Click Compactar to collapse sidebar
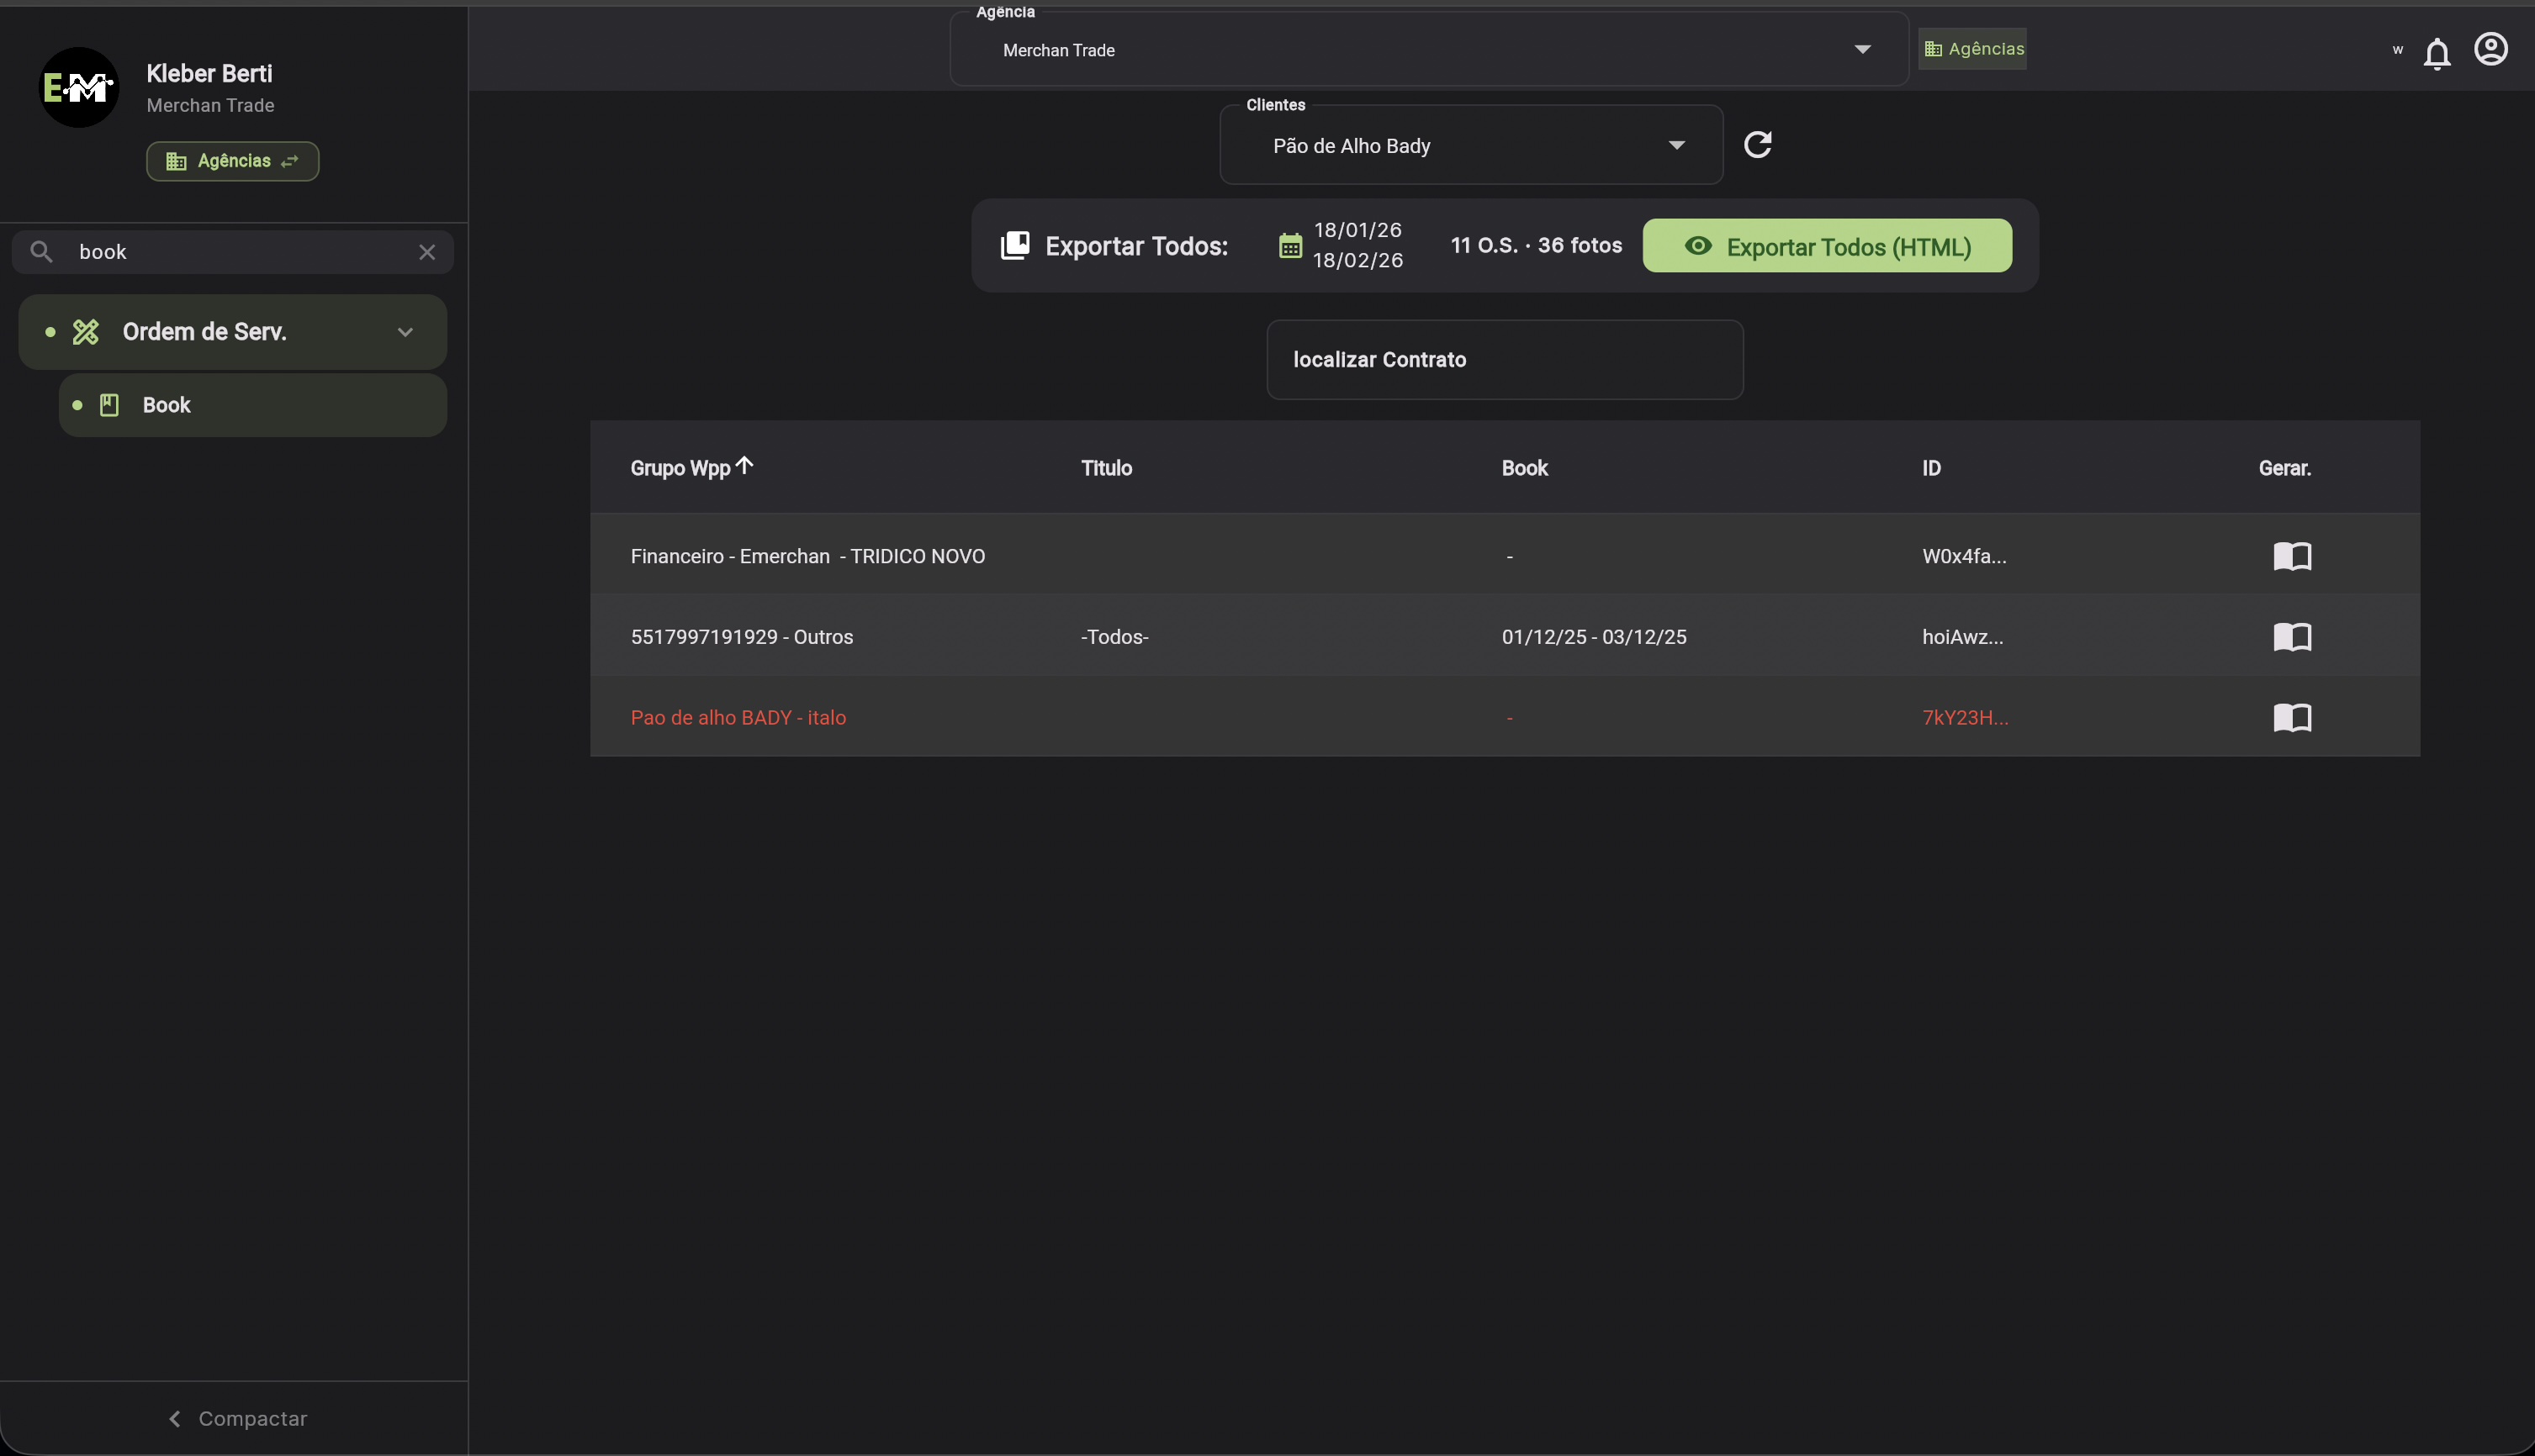Image resolution: width=2535 pixels, height=1456 pixels. [x=237, y=1418]
